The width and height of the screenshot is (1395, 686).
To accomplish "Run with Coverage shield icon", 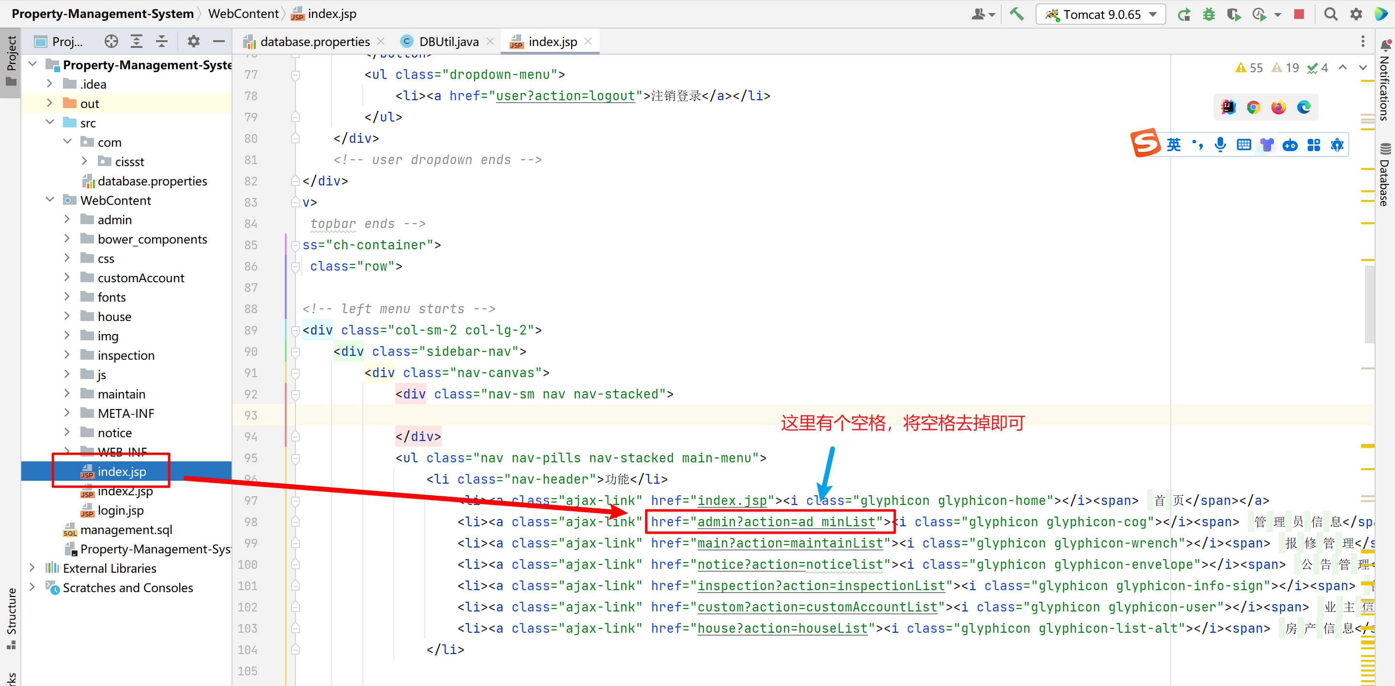I will click(1234, 14).
